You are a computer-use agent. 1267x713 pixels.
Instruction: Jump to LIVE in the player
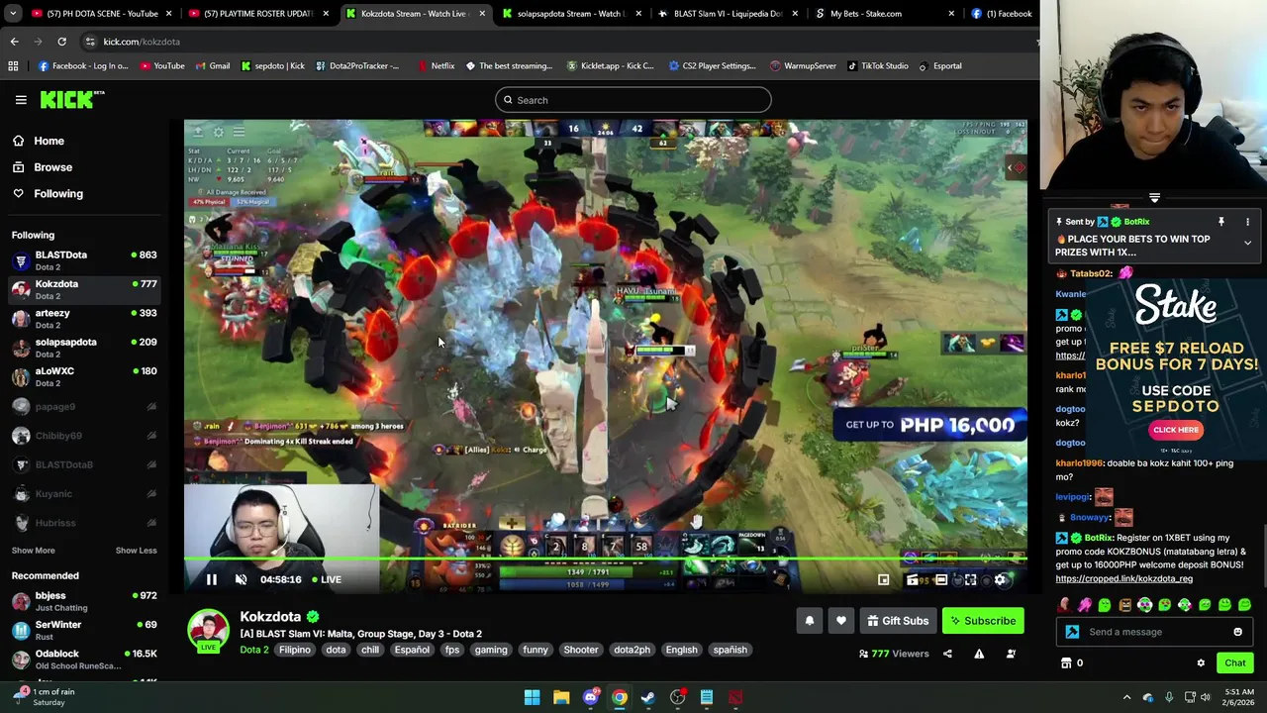[x=327, y=579]
